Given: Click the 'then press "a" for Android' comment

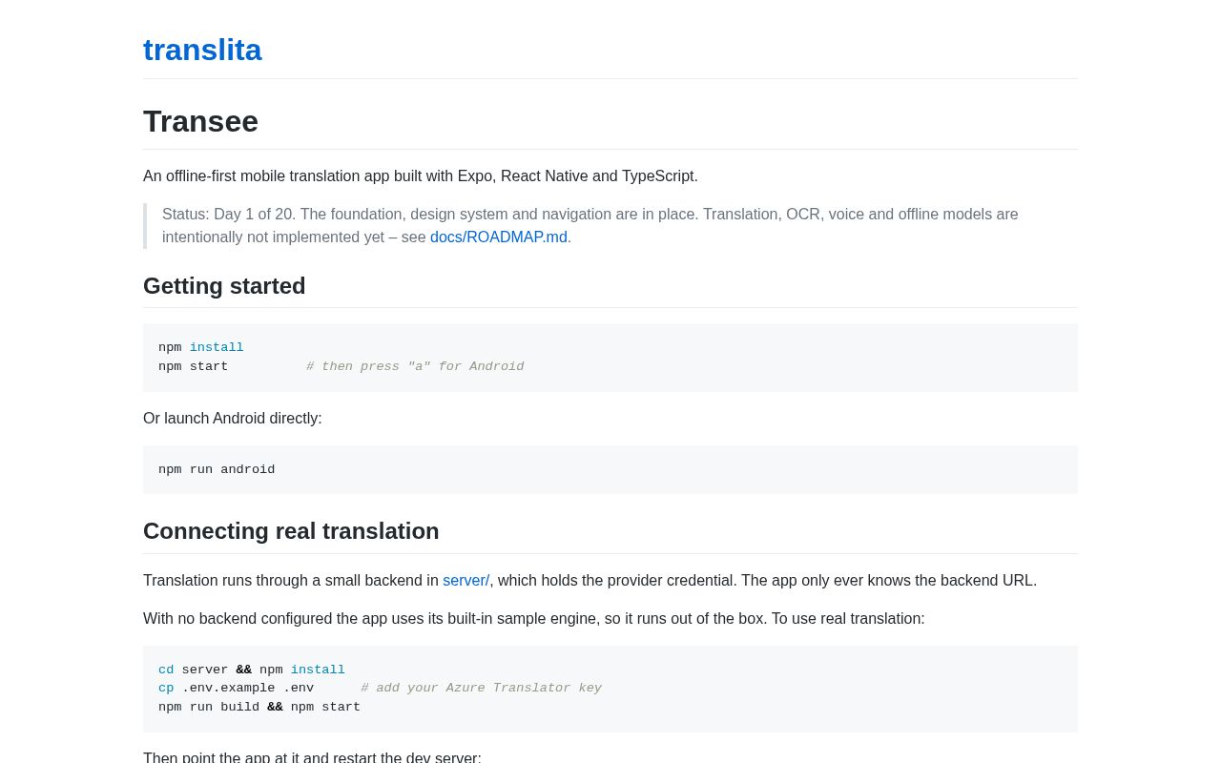Looking at the screenshot, I should [x=415, y=367].
